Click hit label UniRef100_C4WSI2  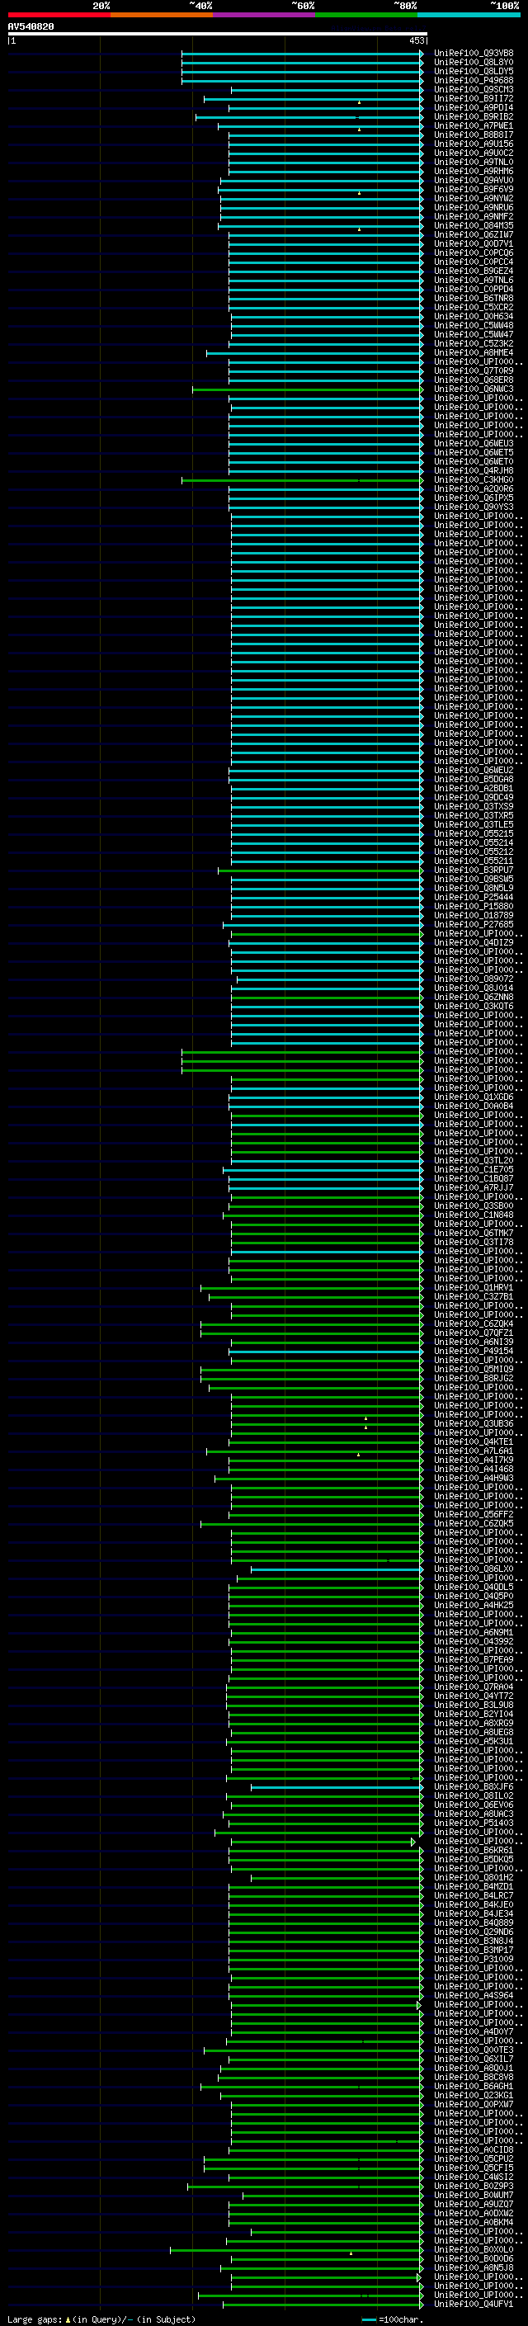click(x=474, y=2177)
